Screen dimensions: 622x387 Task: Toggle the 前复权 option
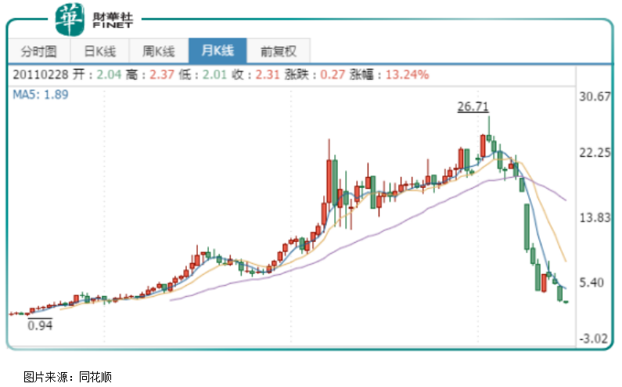pos(279,52)
